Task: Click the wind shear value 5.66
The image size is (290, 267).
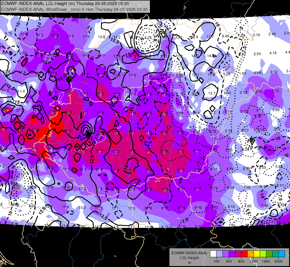Action: coord(276,110)
